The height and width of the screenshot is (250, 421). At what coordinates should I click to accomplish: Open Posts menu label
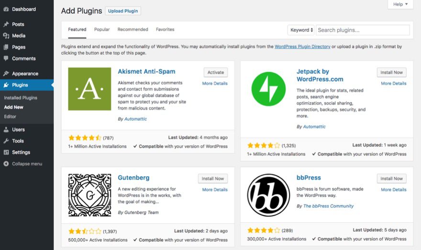(x=18, y=24)
